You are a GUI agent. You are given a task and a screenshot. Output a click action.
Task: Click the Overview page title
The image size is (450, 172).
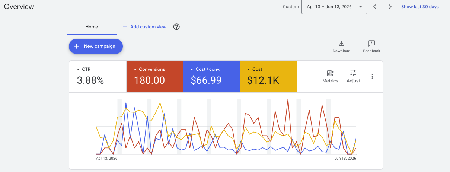(19, 7)
